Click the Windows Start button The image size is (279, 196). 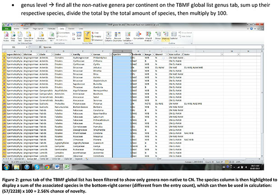[x=6, y=167]
